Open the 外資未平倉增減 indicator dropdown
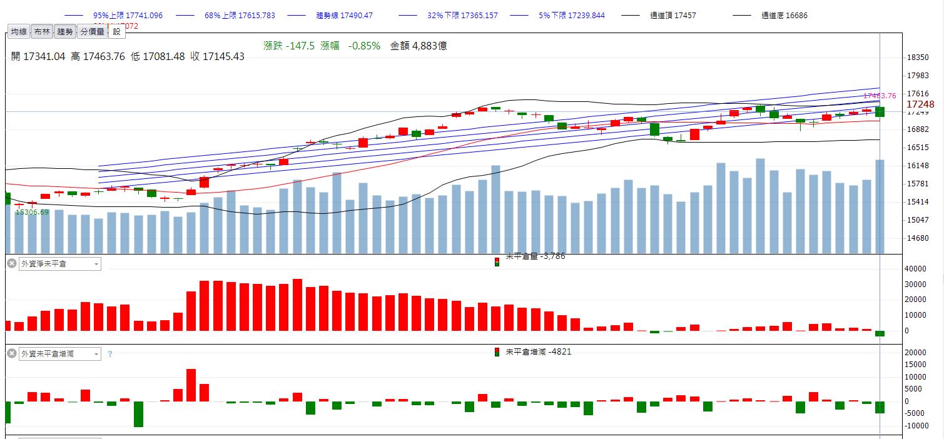The image size is (944, 439). click(59, 354)
